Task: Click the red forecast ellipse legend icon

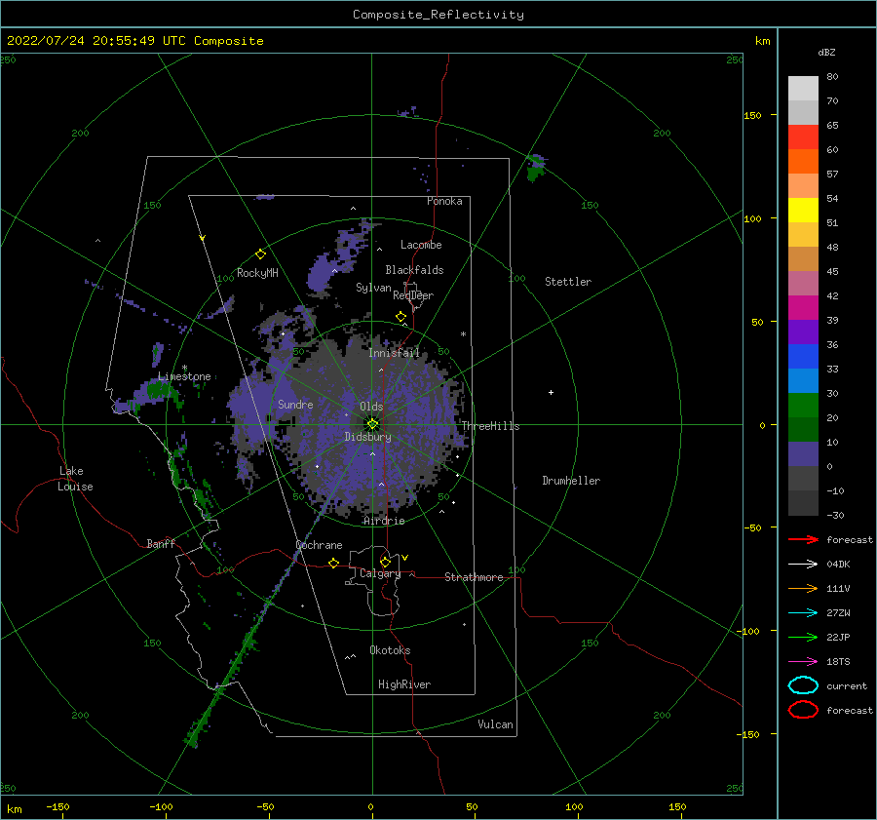Action: pos(803,710)
